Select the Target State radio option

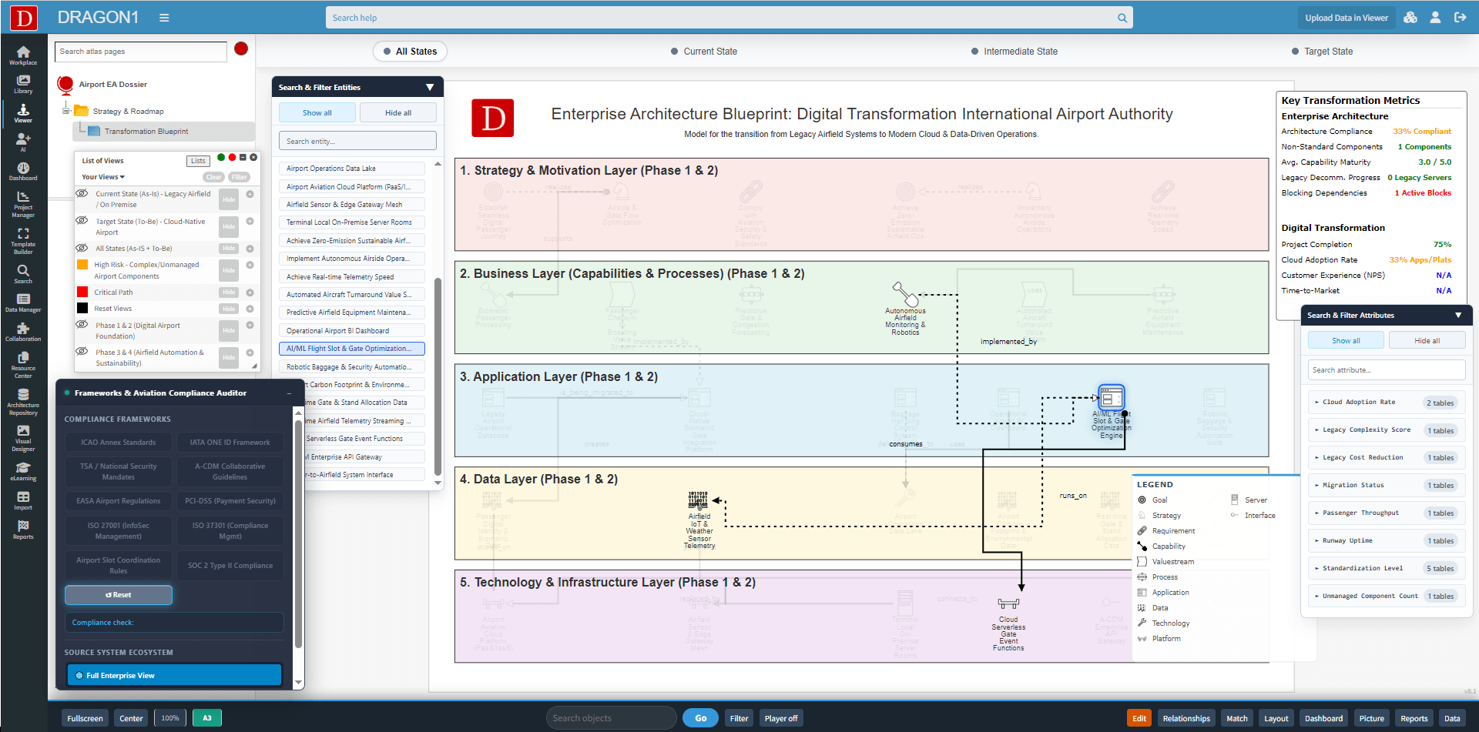pos(1322,52)
